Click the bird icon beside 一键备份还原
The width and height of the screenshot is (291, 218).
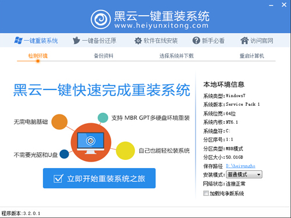pyautogui.click(x=76, y=41)
